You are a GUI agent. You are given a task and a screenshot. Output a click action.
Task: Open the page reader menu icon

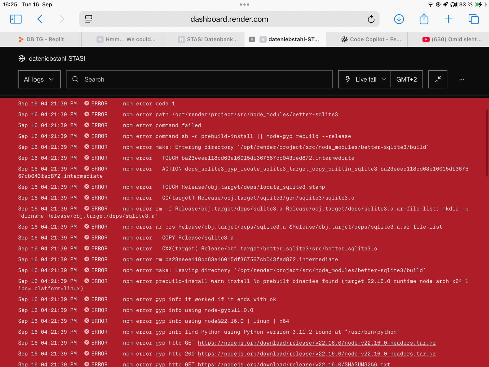coord(89,19)
